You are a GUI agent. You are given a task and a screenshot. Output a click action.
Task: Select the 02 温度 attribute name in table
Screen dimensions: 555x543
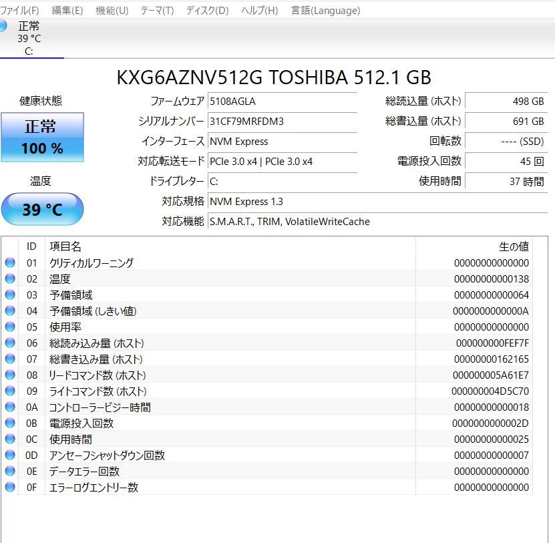(x=60, y=279)
